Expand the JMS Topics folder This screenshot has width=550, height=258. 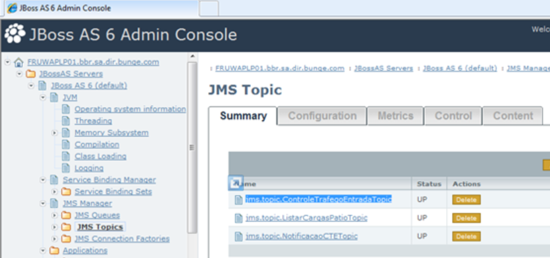pyautogui.click(x=55, y=227)
